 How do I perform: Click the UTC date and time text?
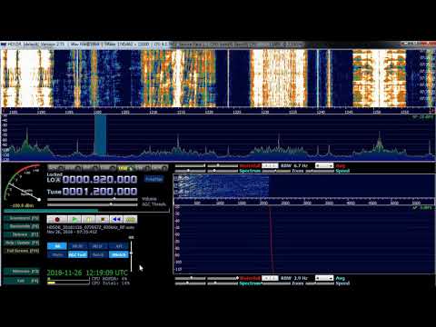click(x=87, y=272)
